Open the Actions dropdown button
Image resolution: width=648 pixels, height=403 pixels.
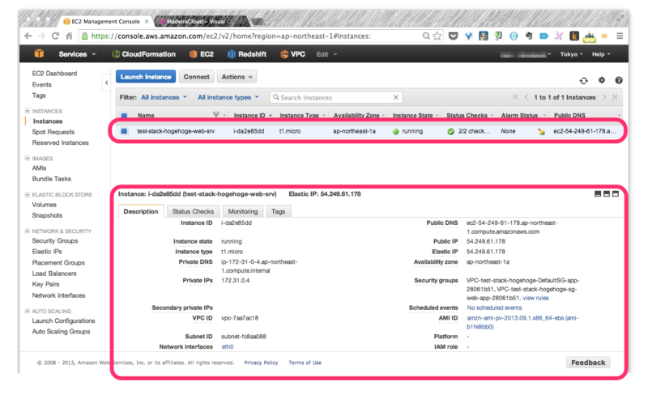tap(237, 77)
